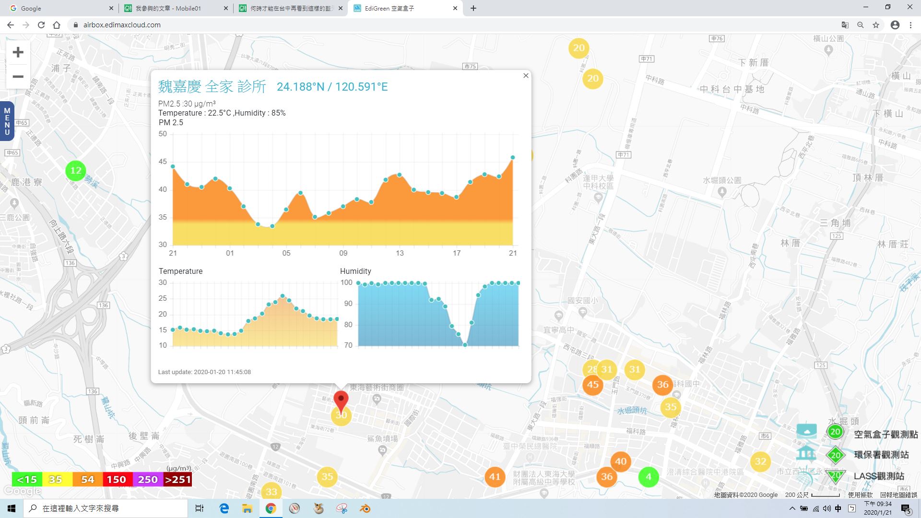Select orange sensor marker showing 45

click(x=593, y=385)
